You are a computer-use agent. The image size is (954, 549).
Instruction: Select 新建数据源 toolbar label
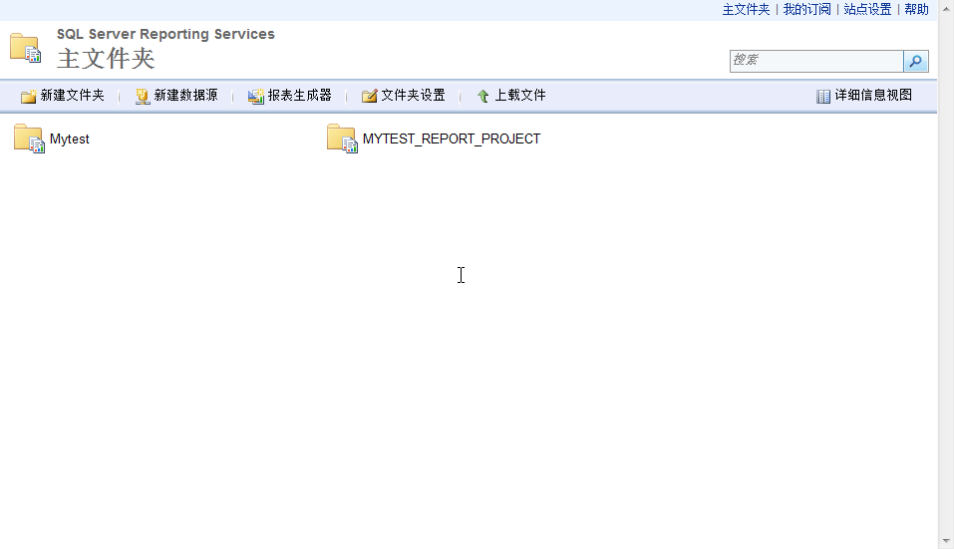pyautogui.click(x=185, y=96)
